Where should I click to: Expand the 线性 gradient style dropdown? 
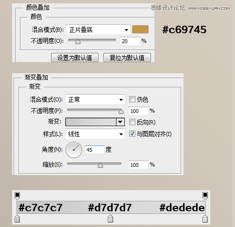coord(95,134)
